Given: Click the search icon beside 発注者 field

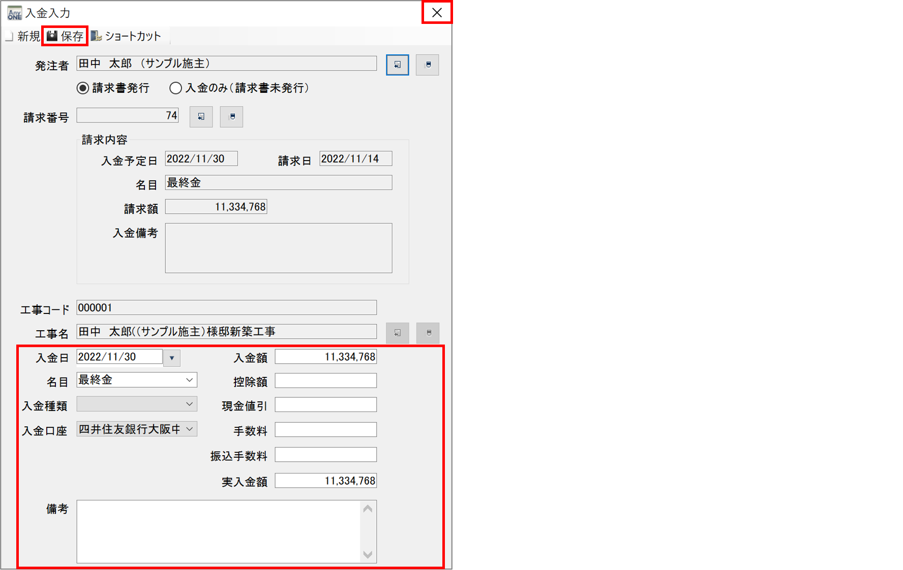Looking at the screenshot, I should point(397,65).
